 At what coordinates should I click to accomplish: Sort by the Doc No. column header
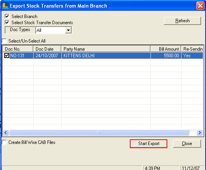click(18, 49)
